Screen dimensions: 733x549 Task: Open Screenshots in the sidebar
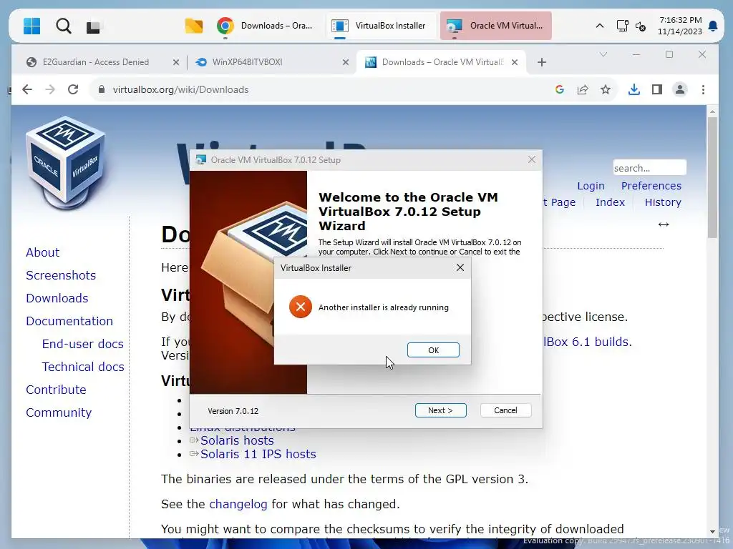[x=61, y=275]
